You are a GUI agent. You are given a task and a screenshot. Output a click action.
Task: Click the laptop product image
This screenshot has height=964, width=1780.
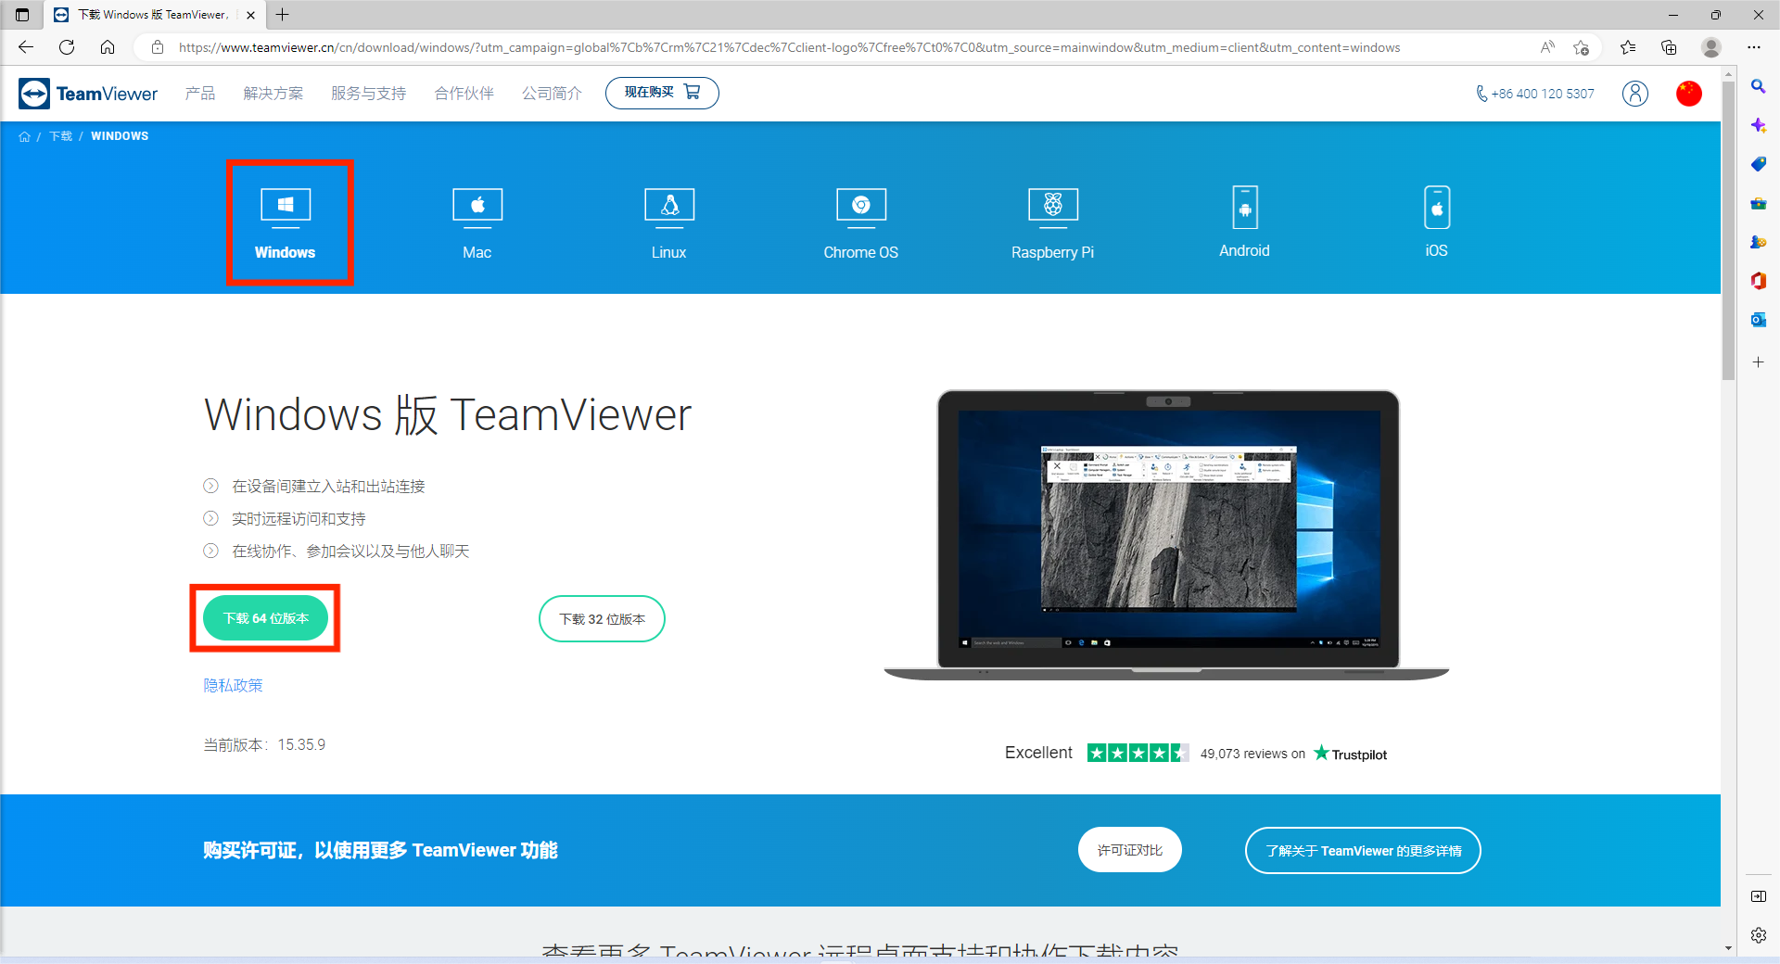click(x=1167, y=535)
